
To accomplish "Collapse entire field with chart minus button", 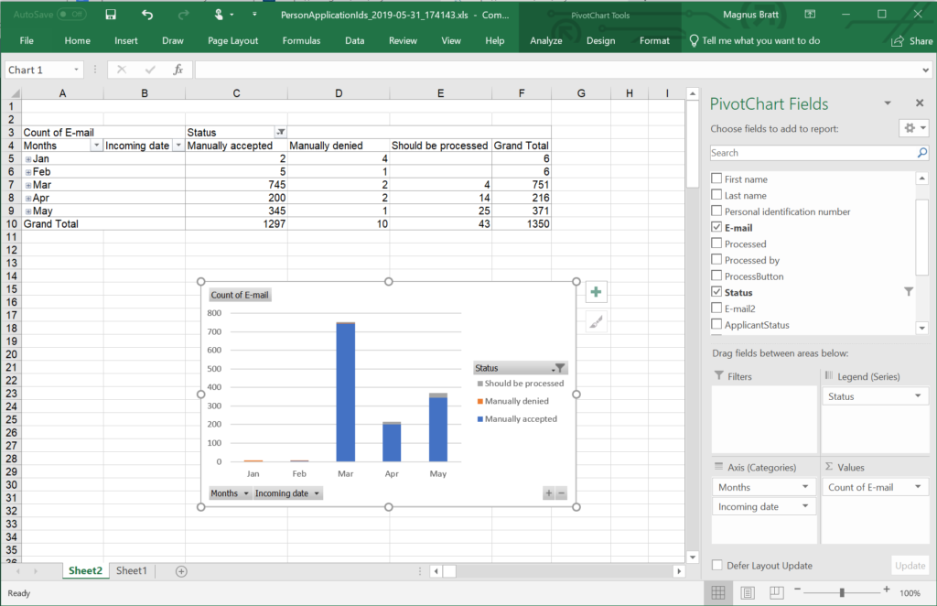I will (x=561, y=493).
